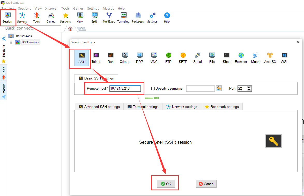The image size is (304, 196).
Task: Choose the WSL session type
Action: [x=284, y=58]
